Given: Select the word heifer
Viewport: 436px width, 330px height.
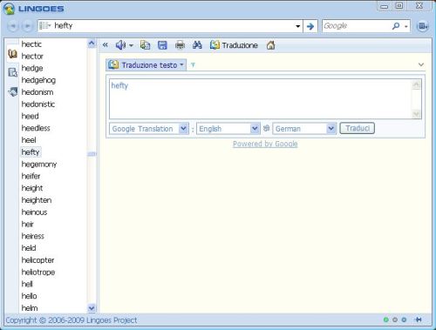Looking at the screenshot, I should [x=31, y=176].
